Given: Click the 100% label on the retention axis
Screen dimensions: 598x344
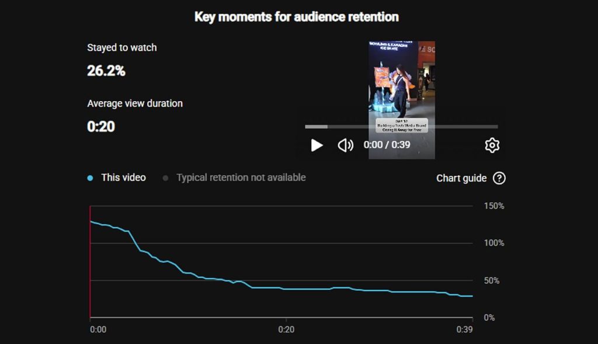Looking at the screenshot, I should pos(494,243).
